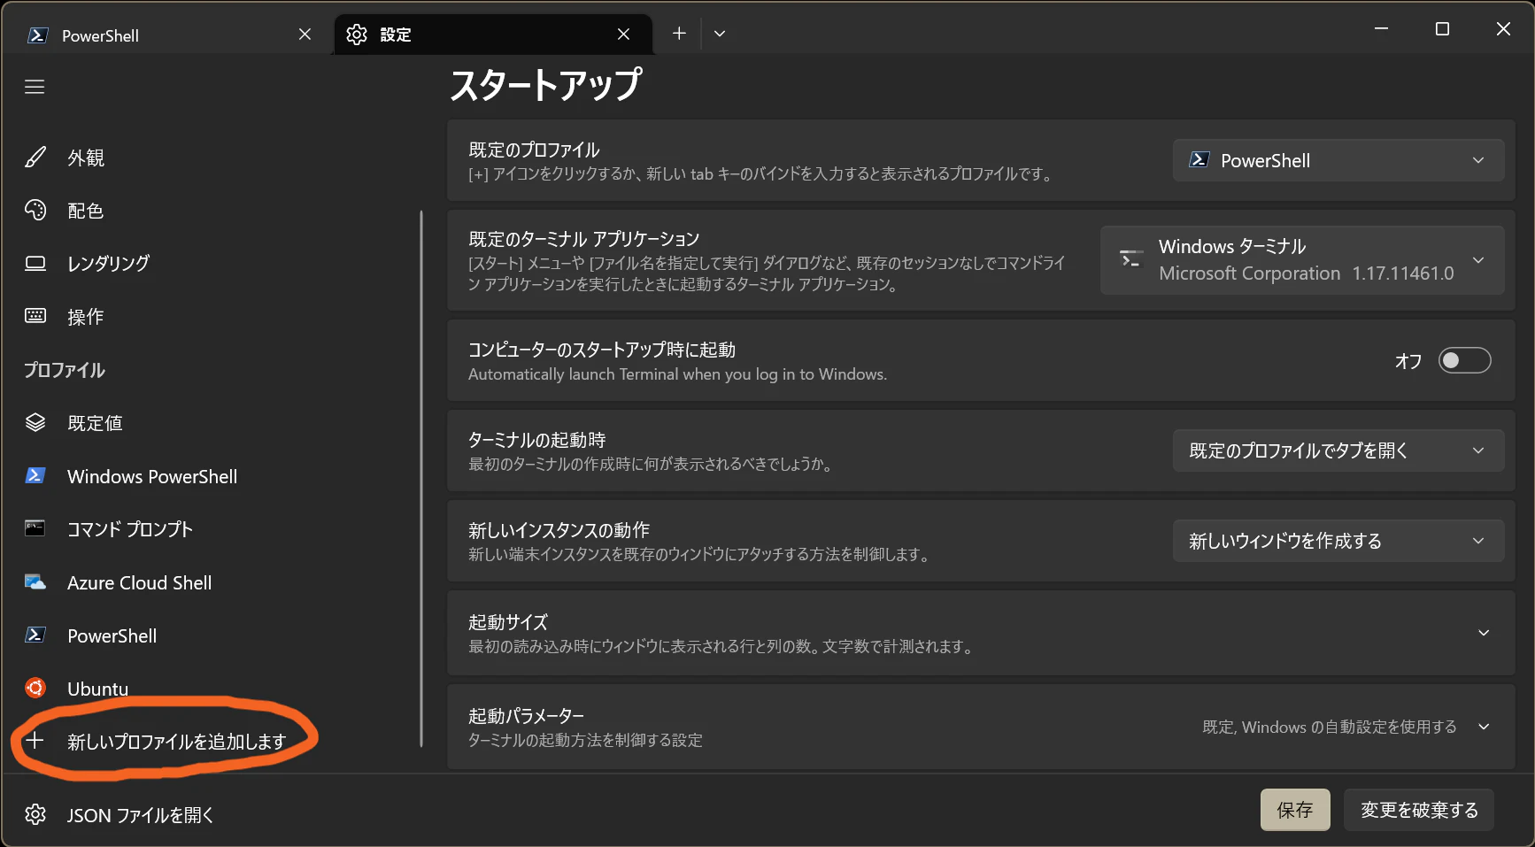Open the 操作 (Actions) settings section
Screen dimensions: 1535x847
click(x=85, y=316)
